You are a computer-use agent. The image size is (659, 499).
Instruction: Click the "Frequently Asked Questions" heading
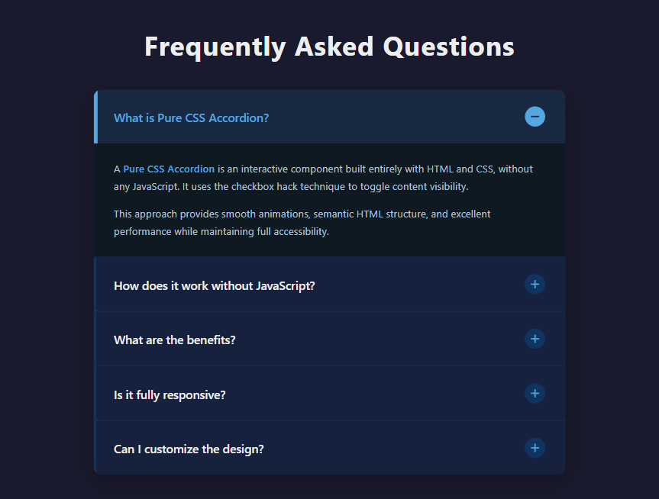(x=329, y=47)
